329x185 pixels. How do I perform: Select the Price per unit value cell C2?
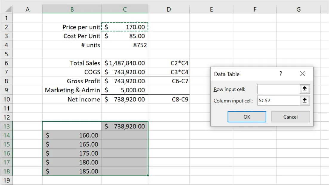125,27
